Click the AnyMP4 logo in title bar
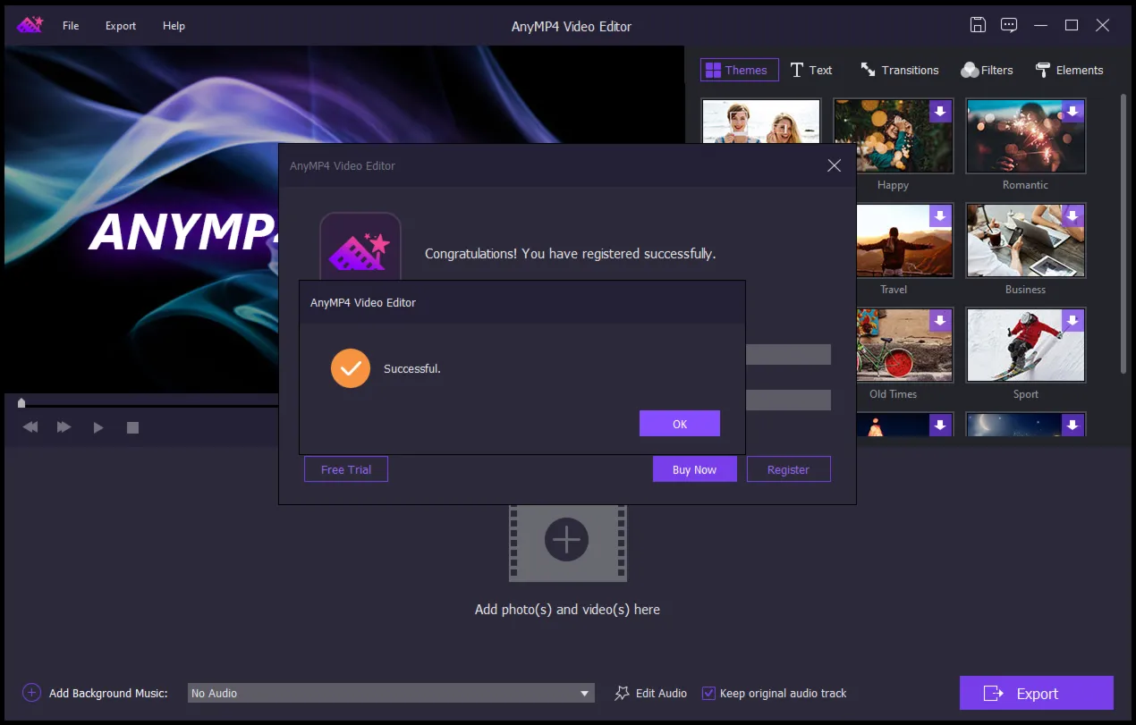1136x725 pixels. pos(30,25)
